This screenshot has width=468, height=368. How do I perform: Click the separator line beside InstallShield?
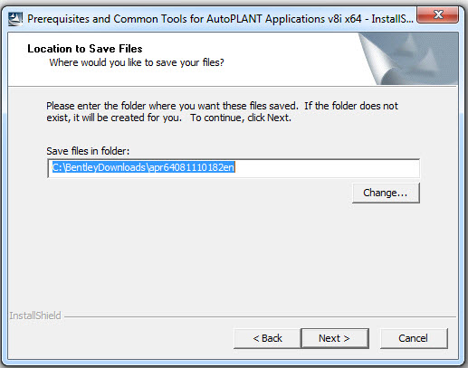point(260,316)
